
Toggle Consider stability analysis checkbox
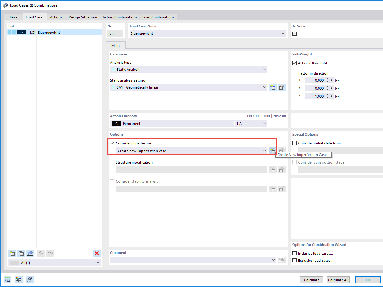pyautogui.click(x=112, y=181)
